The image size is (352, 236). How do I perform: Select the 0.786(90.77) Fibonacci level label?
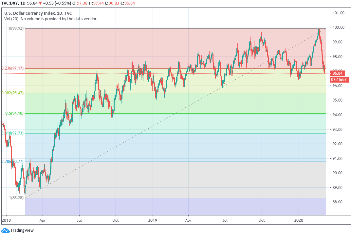pos(13,162)
